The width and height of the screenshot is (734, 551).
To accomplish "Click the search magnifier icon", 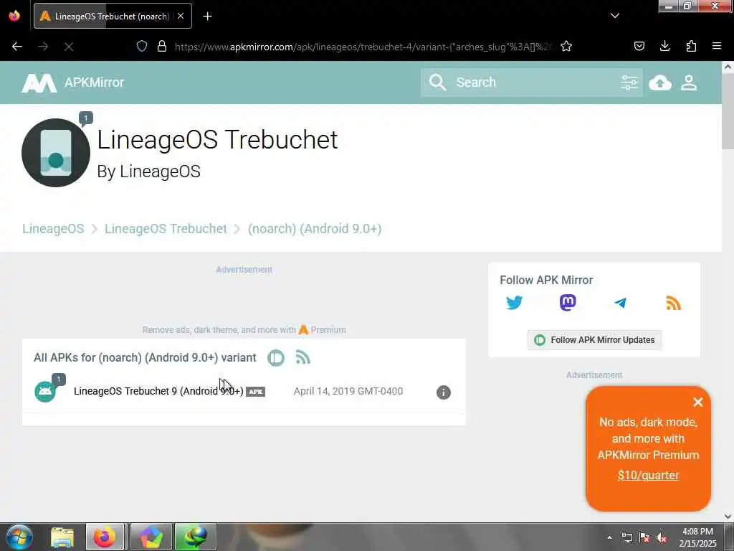I will click(x=437, y=83).
